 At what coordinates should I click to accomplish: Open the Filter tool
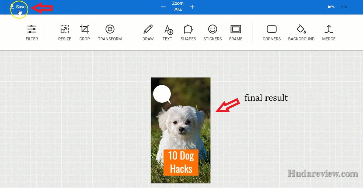[32, 33]
